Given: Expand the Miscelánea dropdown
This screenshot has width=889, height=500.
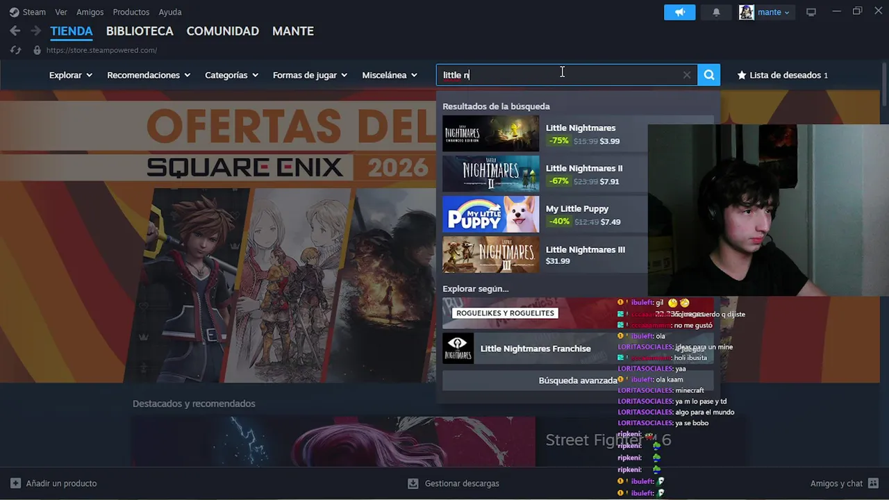Looking at the screenshot, I should [x=390, y=75].
